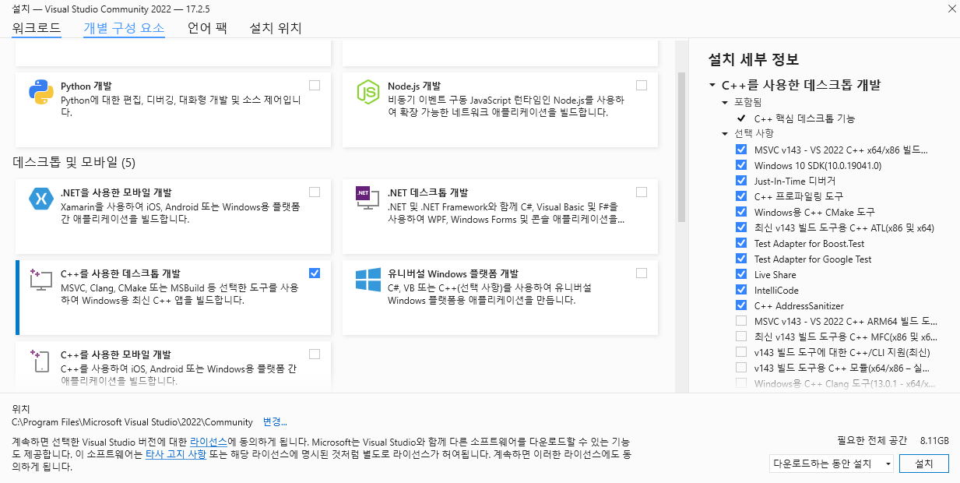Image resolution: width=960 pixels, height=483 pixels.
Task: Select the .NET 데스크톱 개발 card title
Action: pyautogui.click(x=427, y=192)
